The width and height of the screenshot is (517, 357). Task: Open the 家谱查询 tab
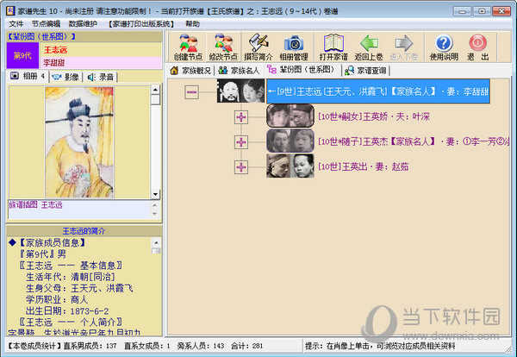click(x=365, y=70)
